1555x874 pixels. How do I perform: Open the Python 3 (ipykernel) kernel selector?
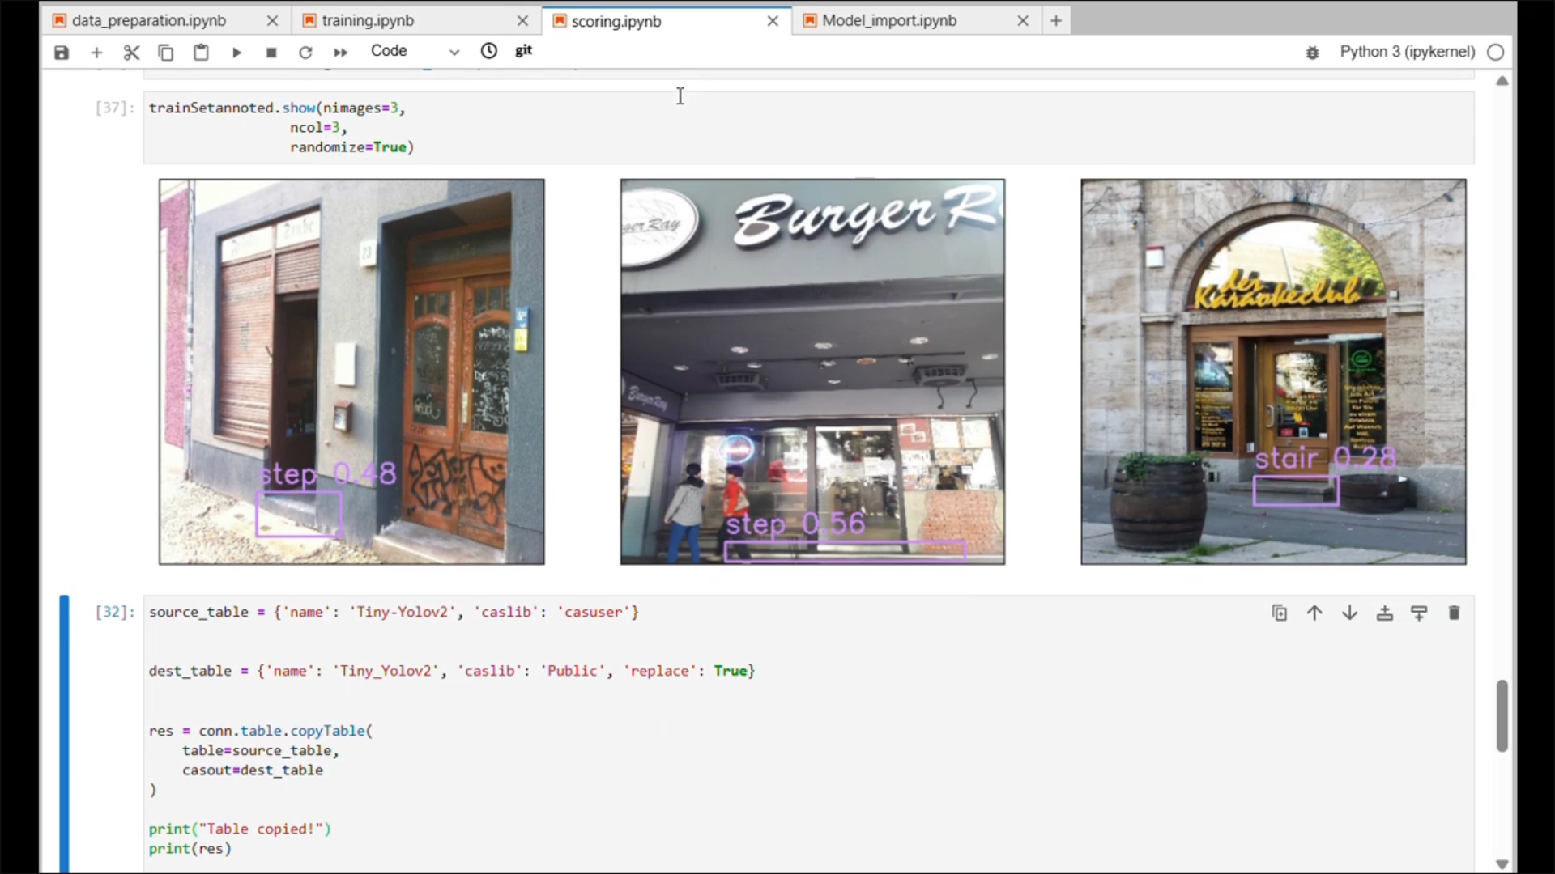(1407, 52)
